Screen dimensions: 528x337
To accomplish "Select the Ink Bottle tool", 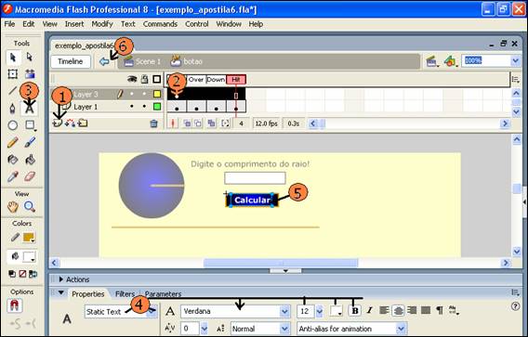I will 13,160.
